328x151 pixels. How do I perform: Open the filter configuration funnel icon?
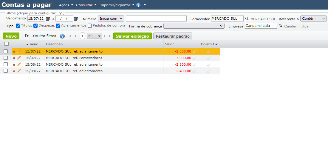pyautogui.click(x=61, y=13)
